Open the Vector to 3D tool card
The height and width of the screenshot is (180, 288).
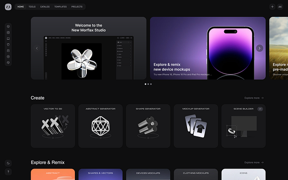pos(53,126)
